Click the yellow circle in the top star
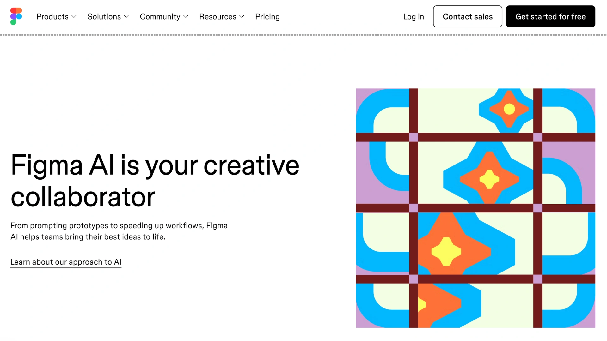Viewport: 607px width, 341px height. pyautogui.click(x=509, y=109)
